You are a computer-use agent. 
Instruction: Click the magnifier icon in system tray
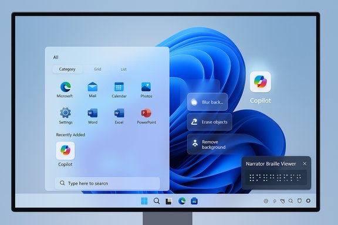tap(291, 201)
